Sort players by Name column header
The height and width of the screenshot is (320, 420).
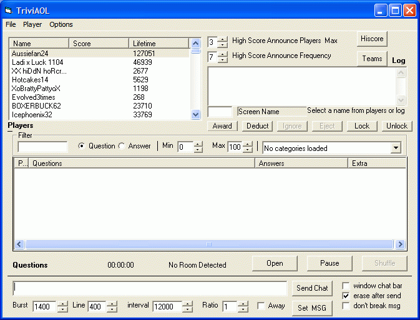pos(39,44)
